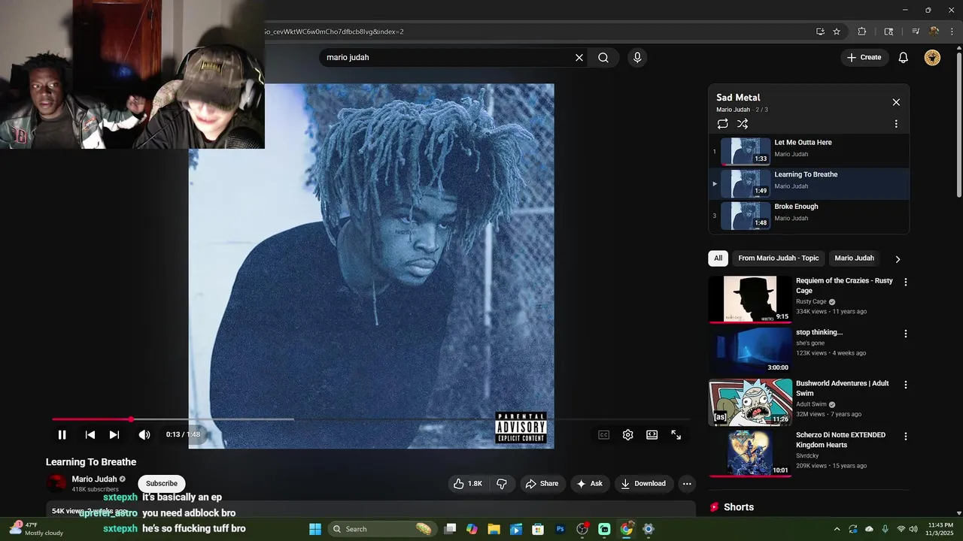Toggle loop for Sad Metal playlist
Image resolution: width=963 pixels, height=541 pixels.
[722, 124]
